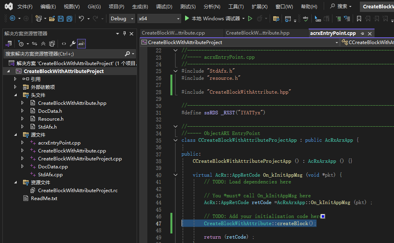The height and width of the screenshot is (243, 394).
Task: Switch to CreateBlockW...ttribute.hpp tab
Action: pyautogui.click(x=257, y=33)
